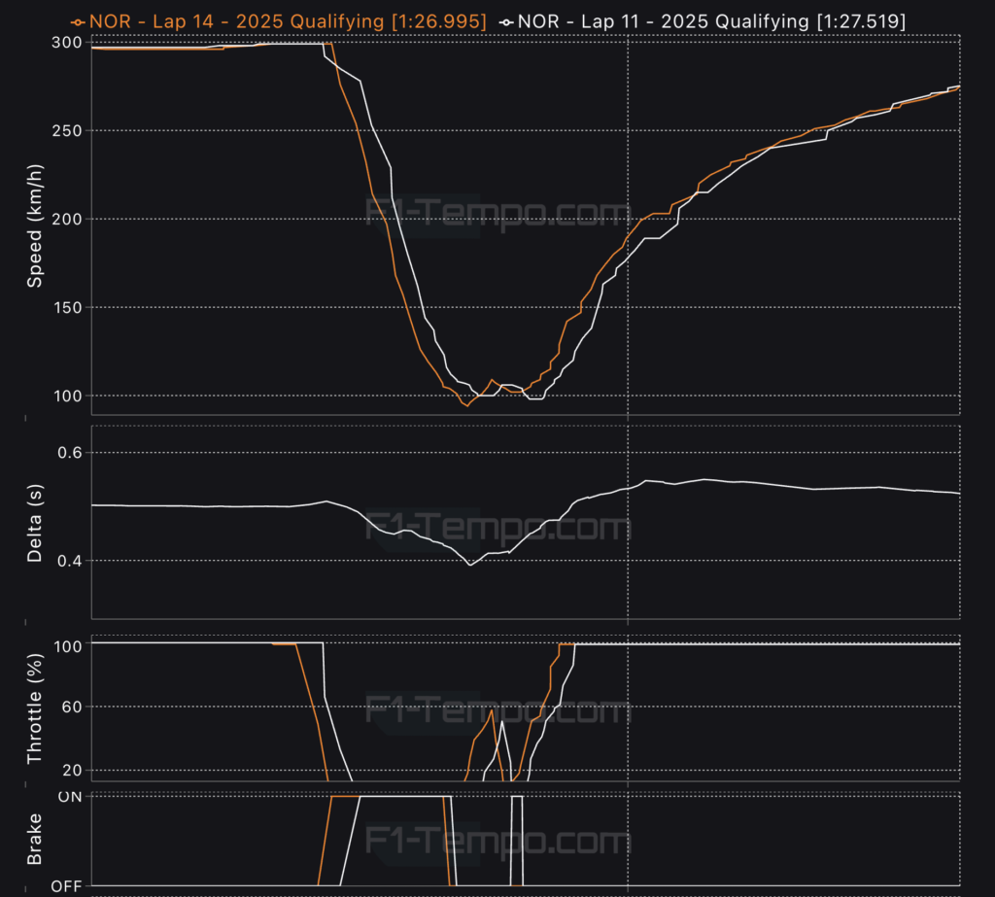
Task: Click the 60 tick on throttle axis
Action: 72,707
